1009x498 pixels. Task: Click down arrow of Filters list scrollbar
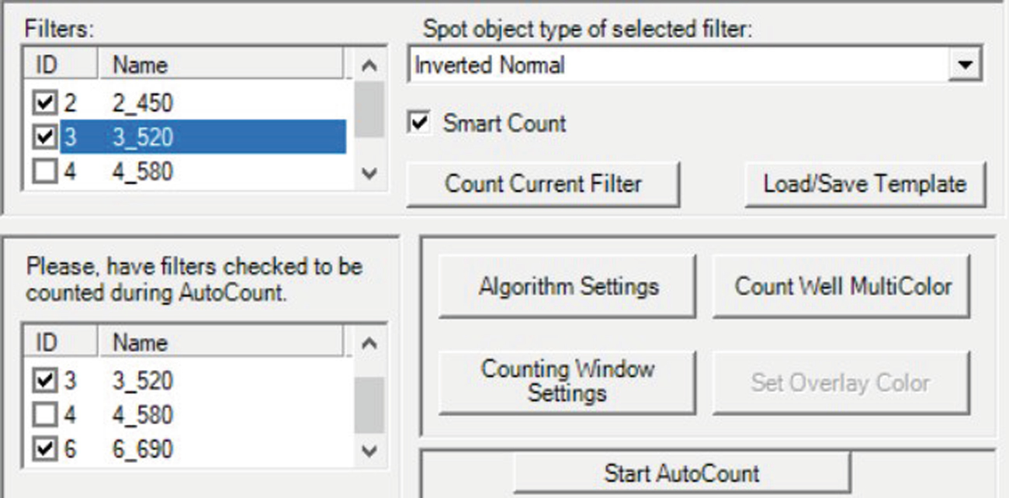[370, 173]
